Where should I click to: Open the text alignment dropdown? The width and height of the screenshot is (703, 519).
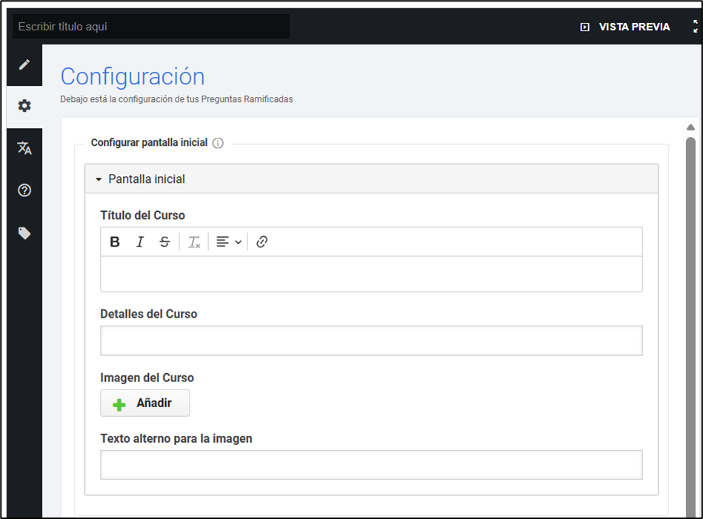tap(229, 242)
